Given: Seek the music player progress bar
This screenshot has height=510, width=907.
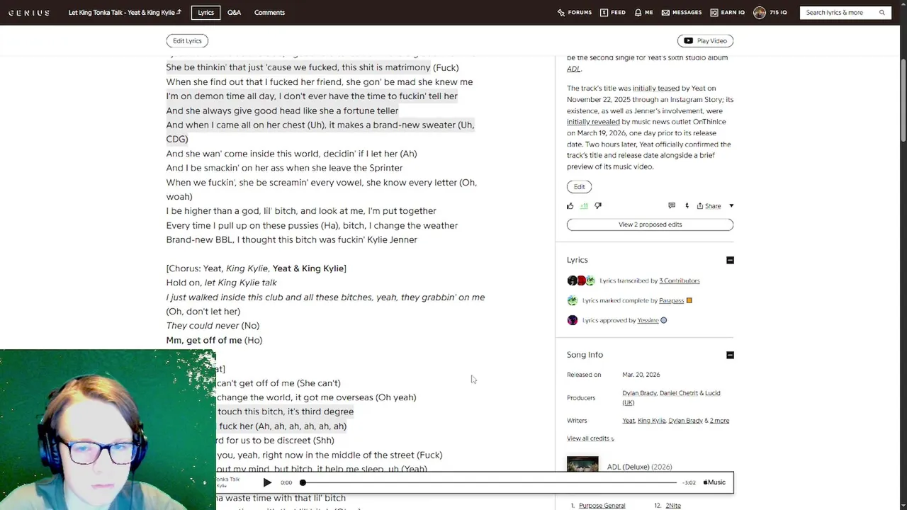Looking at the screenshot, I should pos(489,482).
